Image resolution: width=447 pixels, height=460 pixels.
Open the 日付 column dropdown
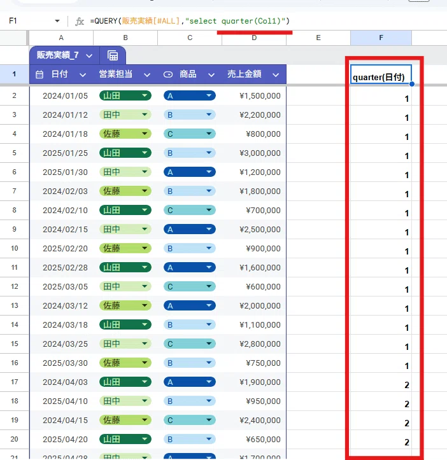[x=83, y=75]
